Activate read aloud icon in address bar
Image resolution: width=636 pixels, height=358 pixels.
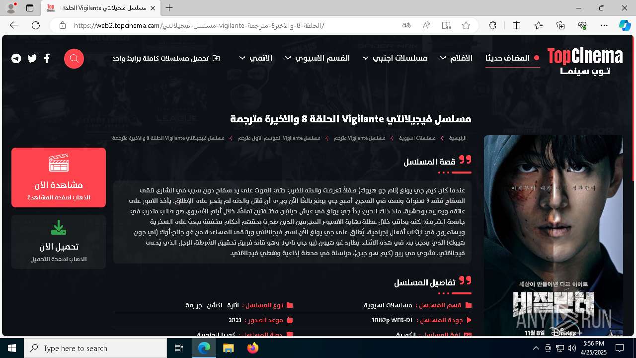point(426,25)
